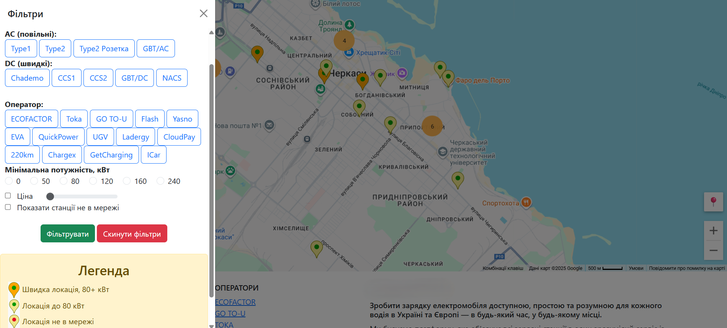The width and height of the screenshot is (727, 328).
Task: Filter by CloudPay operator
Action: tap(179, 137)
